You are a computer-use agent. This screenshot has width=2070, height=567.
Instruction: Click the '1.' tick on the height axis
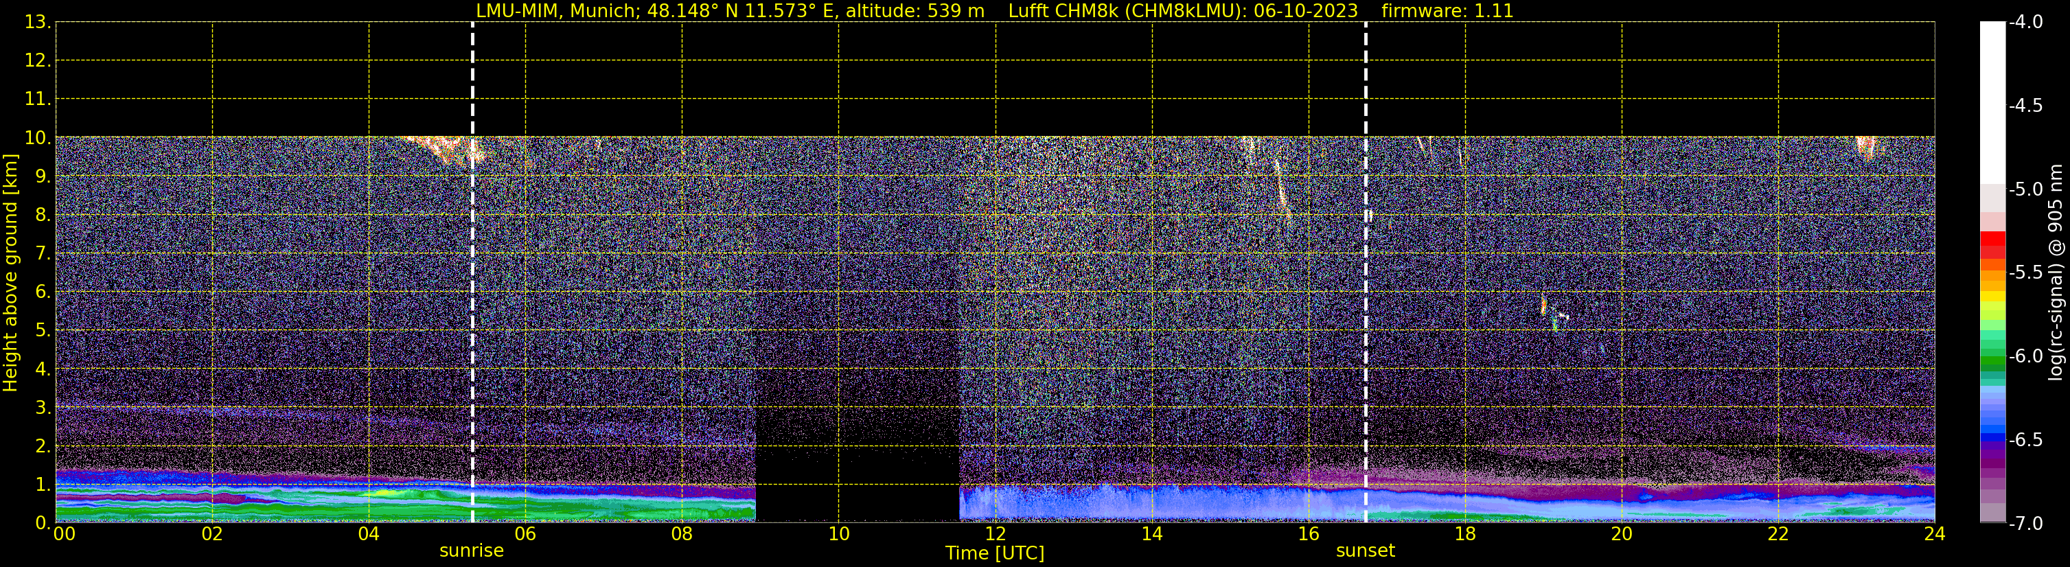(x=43, y=485)
